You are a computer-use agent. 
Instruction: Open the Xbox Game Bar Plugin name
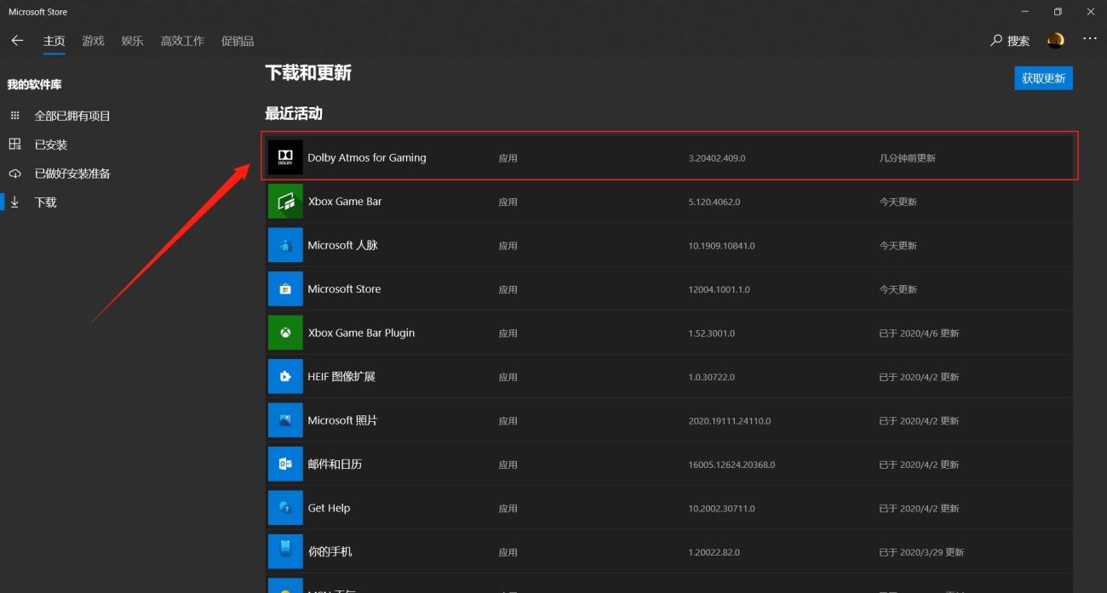(361, 333)
